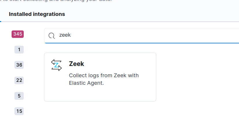Focus the integrations search field
The image size is (239, 118).
tap(141, 36)
